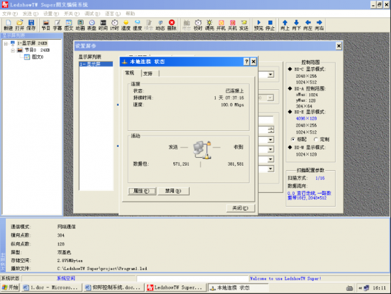Click the 表盘 (dial clock) toolbar icon
This screenshot has width=391, height=294.
coord(92,25)
